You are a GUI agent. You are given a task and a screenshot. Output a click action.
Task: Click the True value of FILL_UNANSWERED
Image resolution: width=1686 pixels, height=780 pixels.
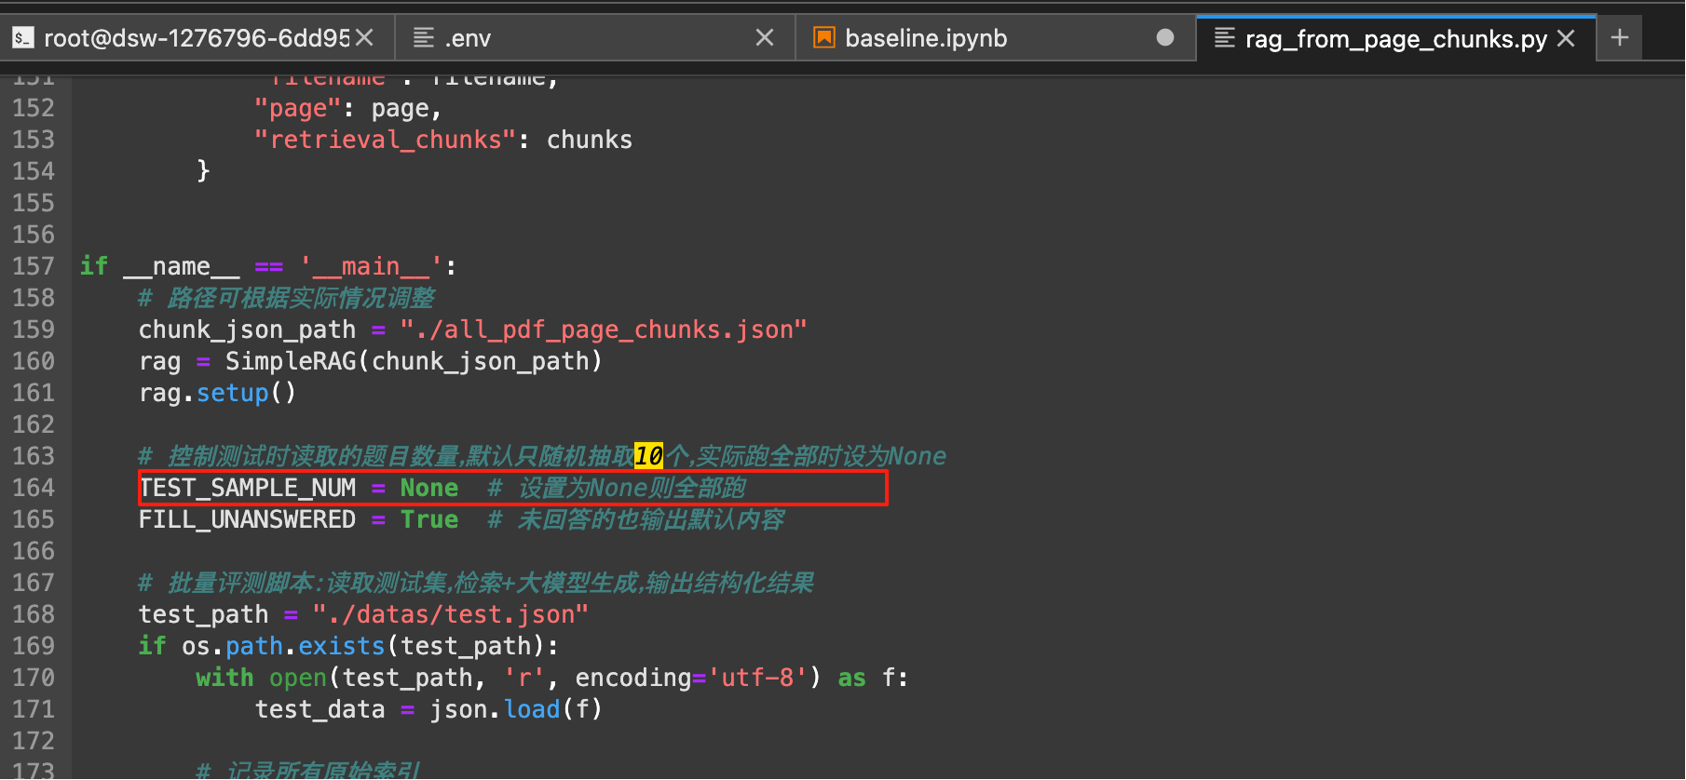click(x=429, y=519)
